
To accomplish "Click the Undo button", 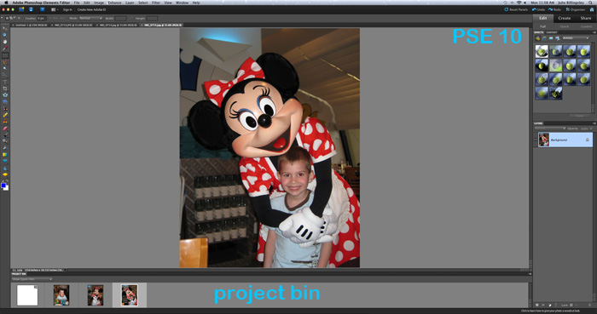I will (539, 9).
